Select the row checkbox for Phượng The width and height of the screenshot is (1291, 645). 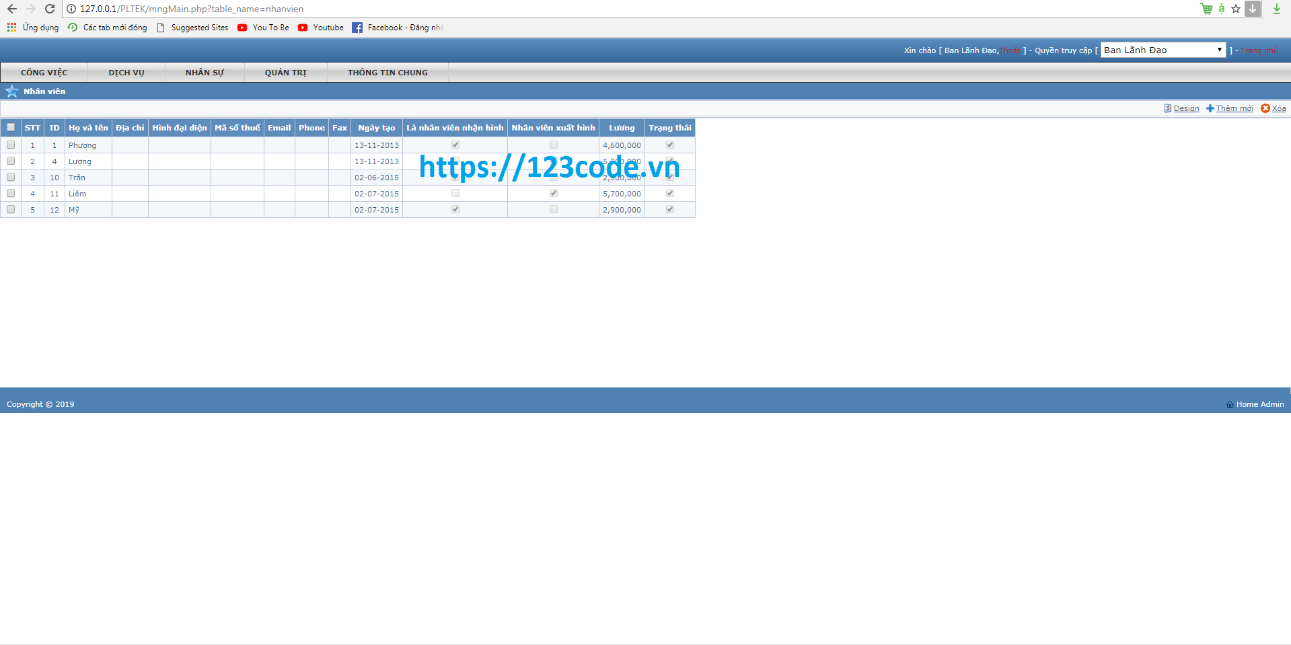(x=11, y=145)
